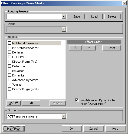Image resolution: width=128 pixels, height=134 pixels.
Task: Confirm the dialog with OK
Action: click(72, 129)
